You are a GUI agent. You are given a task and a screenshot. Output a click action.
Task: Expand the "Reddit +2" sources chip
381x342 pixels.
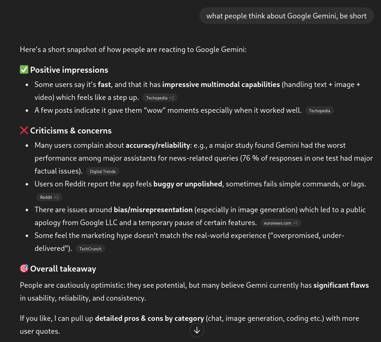(x=49, y=197)
